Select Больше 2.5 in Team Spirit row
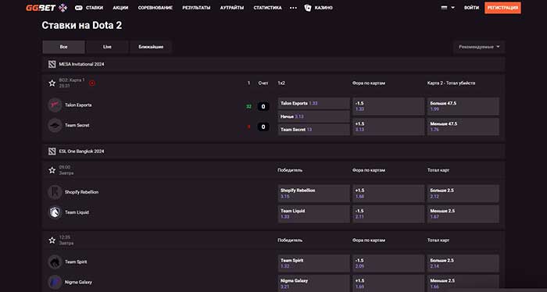Viewport: 547px width, 292px height. click(463, 263)
